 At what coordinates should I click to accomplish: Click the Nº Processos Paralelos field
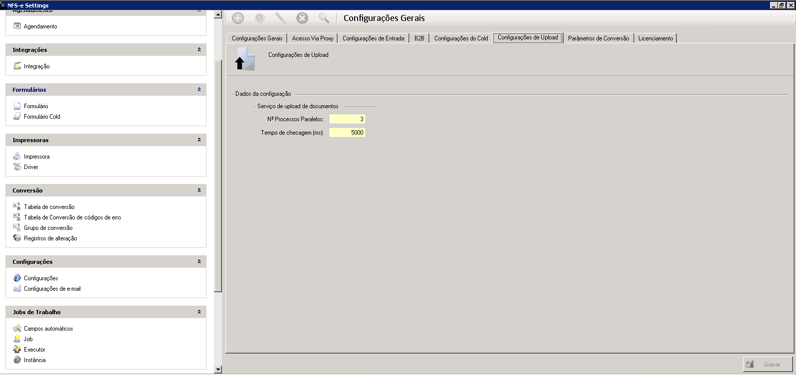point(347,119)
